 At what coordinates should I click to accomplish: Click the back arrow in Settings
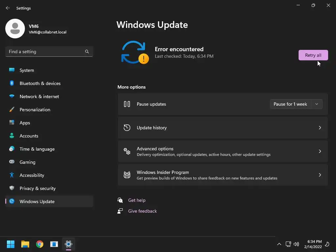[8, 8]
